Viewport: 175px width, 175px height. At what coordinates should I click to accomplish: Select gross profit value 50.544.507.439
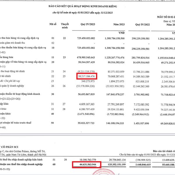[86, 62]
